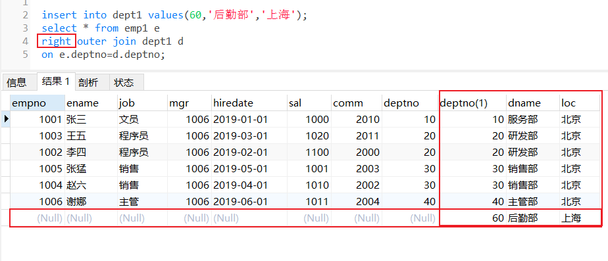Select the empno cell 1003
This screenshot has width=608, height=261.
(37, 136)
